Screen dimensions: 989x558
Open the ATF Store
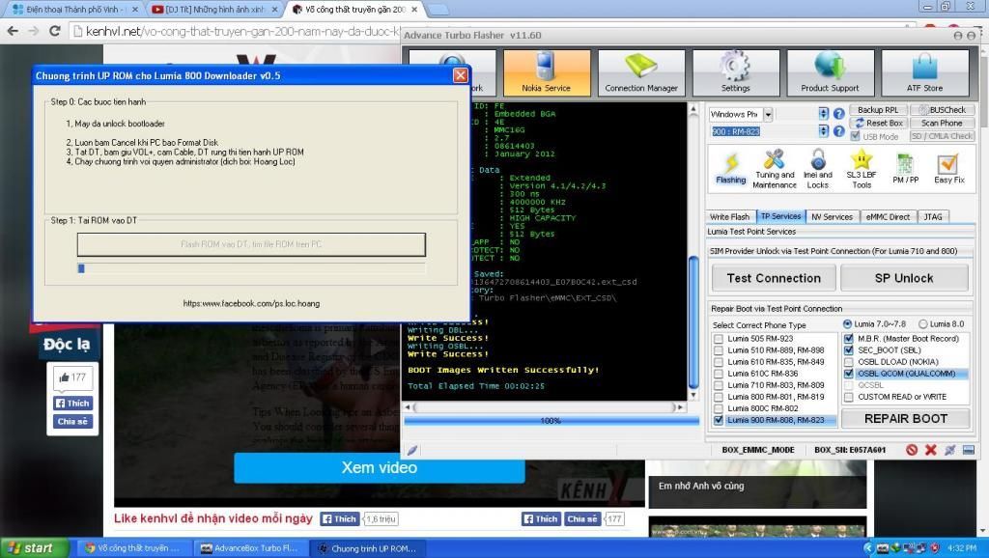pos(924,72)
